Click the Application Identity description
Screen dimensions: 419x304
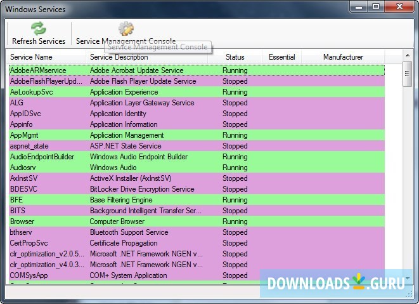pyautogui.click(x=118, y=114)
